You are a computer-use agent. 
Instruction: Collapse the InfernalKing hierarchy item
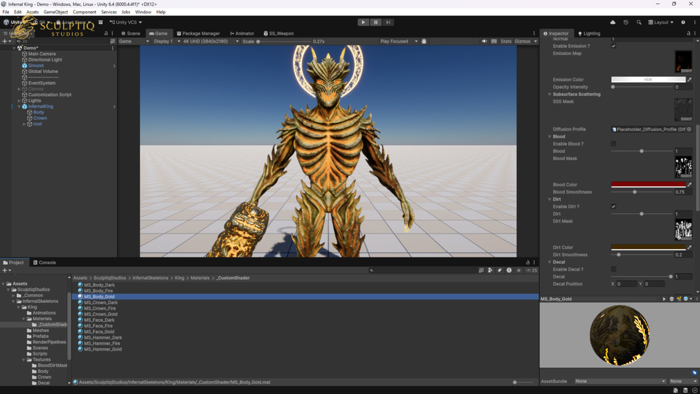tap(19, 106)
